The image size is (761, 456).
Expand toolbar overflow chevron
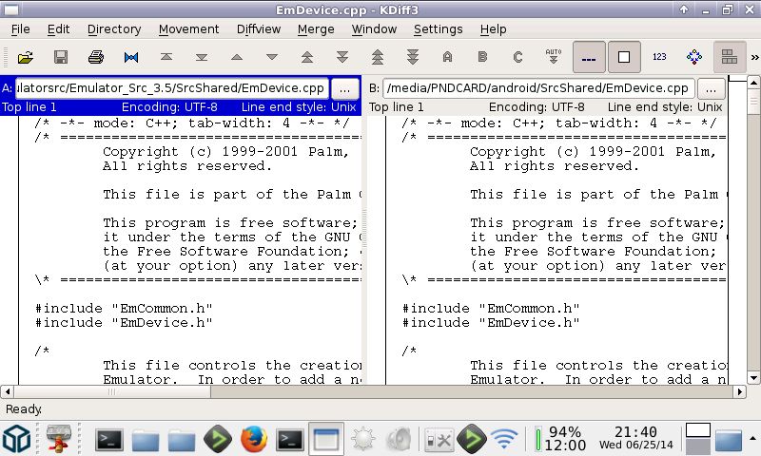click(x=754, y=57)
